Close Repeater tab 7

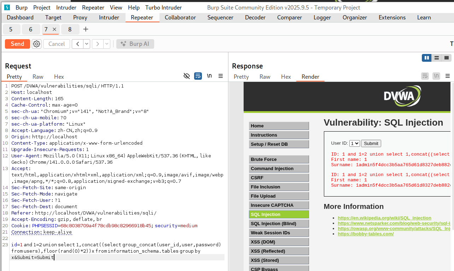click(x=54, y=29)
